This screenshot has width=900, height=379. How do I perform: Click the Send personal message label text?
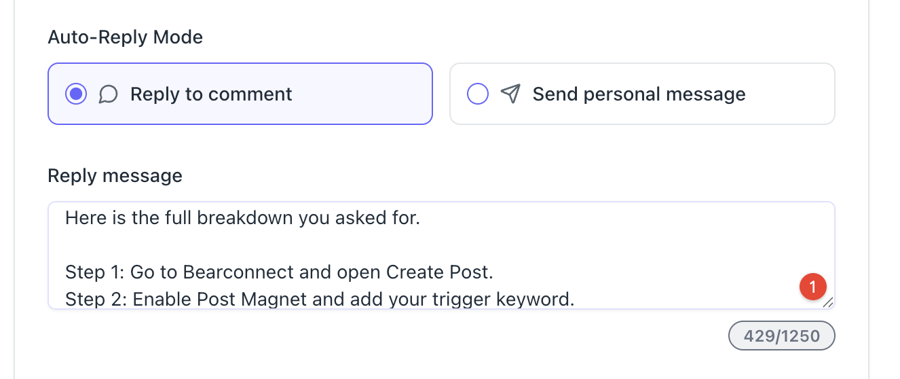tap(639, 94)
